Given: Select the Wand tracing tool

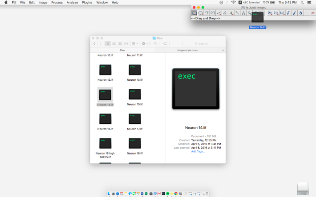Looking at the screenshot, I should coord(237,13).
